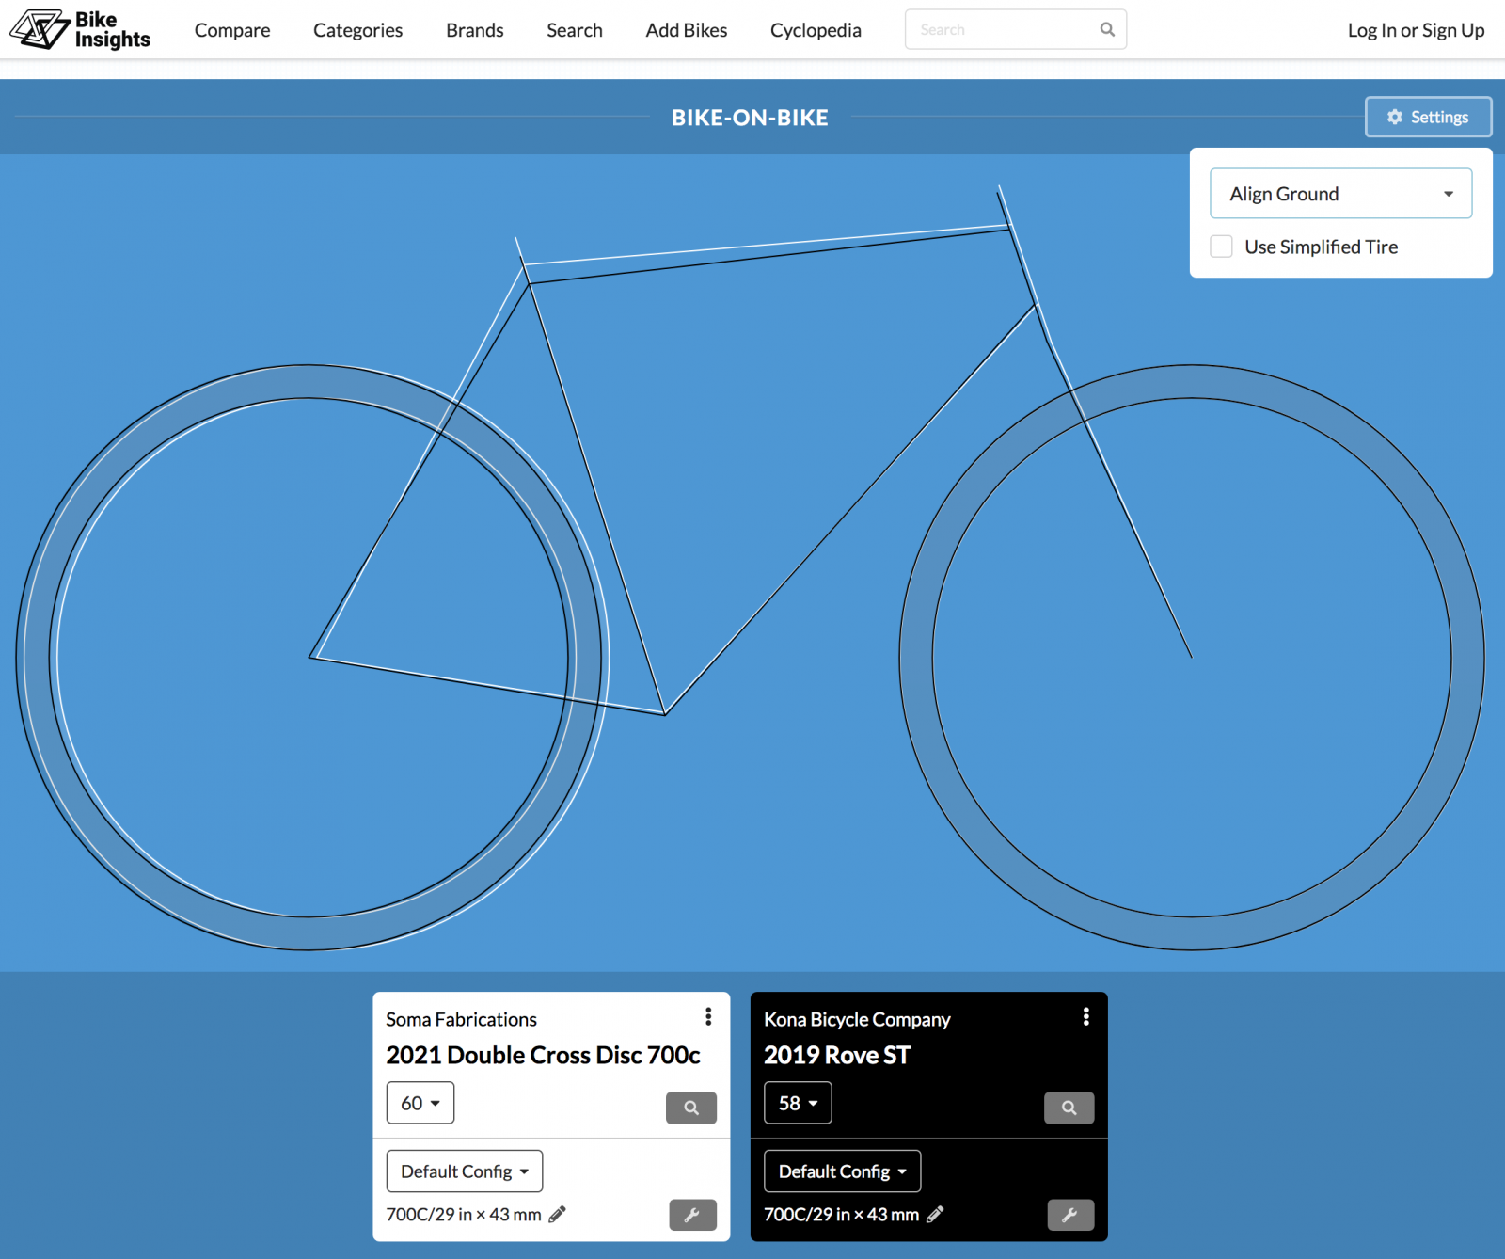
Task: Click the 2019 Rove ST title
Action: tap(837, 1055)
